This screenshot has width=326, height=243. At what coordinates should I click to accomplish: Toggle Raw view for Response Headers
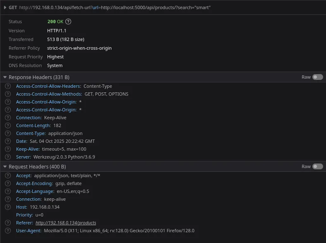click(x=317, y=77)
